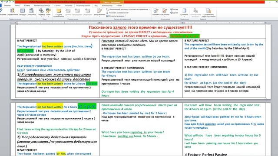This screenshot has height=156, width=278.
Task: Click 'What have you been repairing in your house?'
Action: click(132, 132)
